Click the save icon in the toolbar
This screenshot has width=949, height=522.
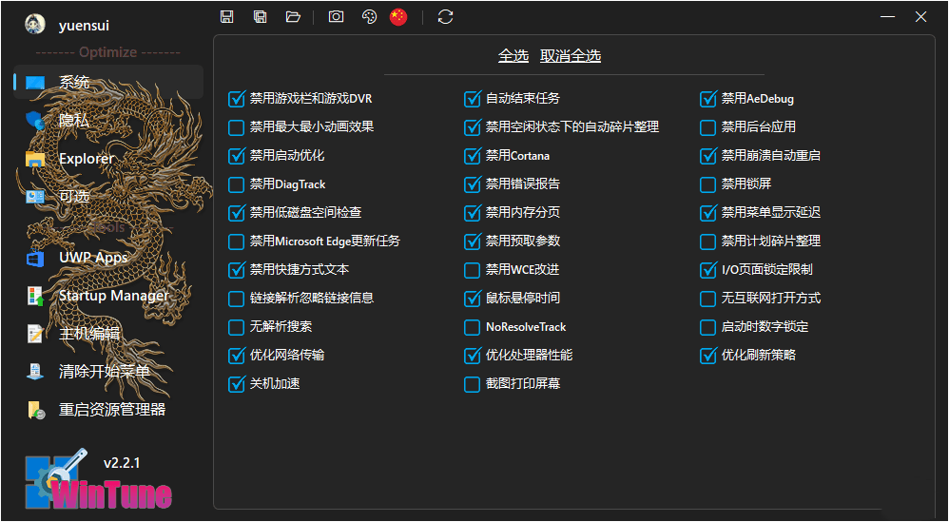[227, 17]
